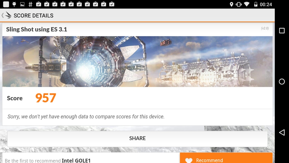The height and width of the screenshot is (163, 289).
Task: Tap the white square notification icon
Action: (6, 4)
